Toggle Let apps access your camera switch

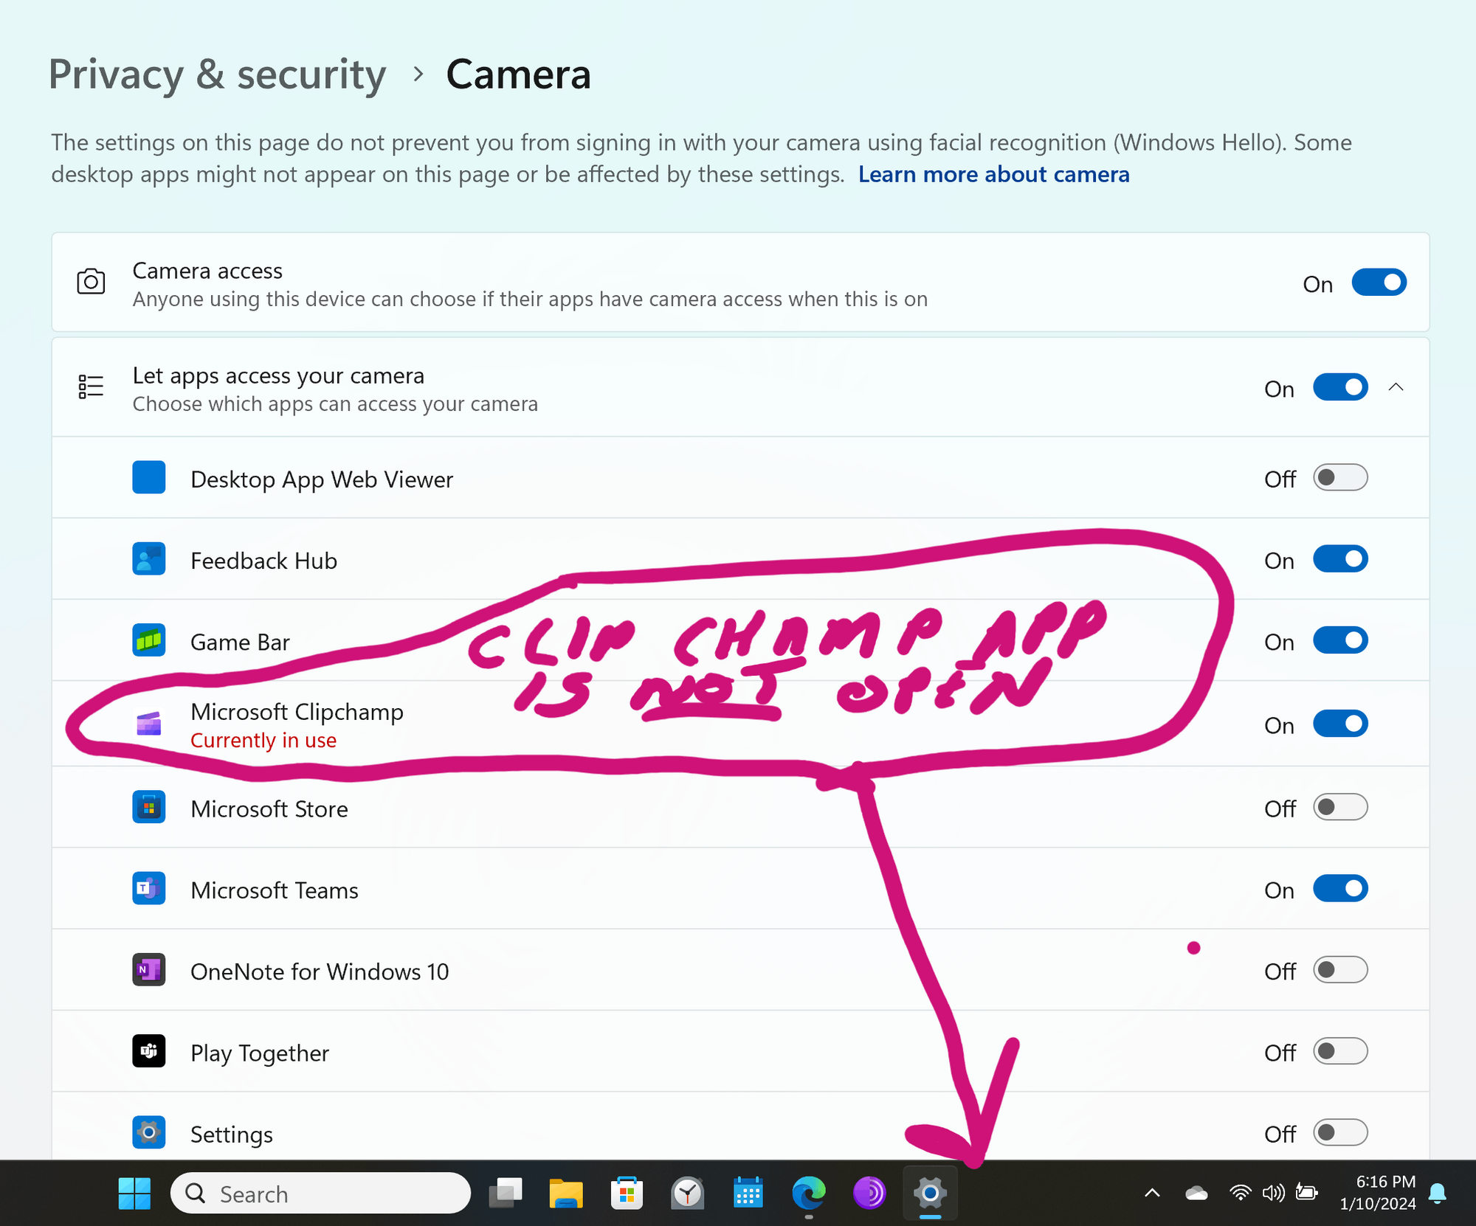point(1340,387)
